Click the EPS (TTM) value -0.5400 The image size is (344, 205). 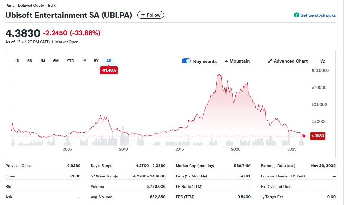pos(243,197)
